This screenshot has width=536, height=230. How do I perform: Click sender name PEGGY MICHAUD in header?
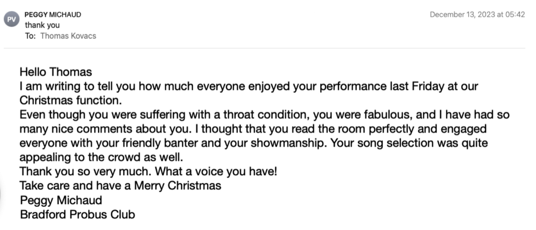click(53, 15)
